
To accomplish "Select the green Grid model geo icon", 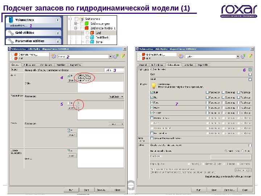I will click(x=87, y=24).
